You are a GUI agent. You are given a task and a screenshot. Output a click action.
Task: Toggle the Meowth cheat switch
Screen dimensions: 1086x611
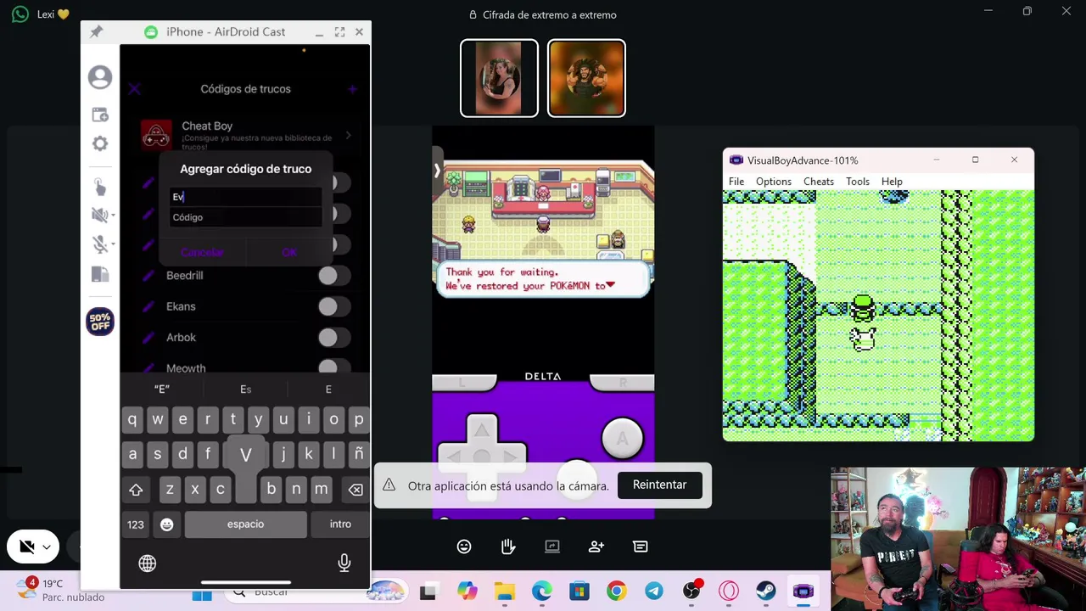point(333,367)
